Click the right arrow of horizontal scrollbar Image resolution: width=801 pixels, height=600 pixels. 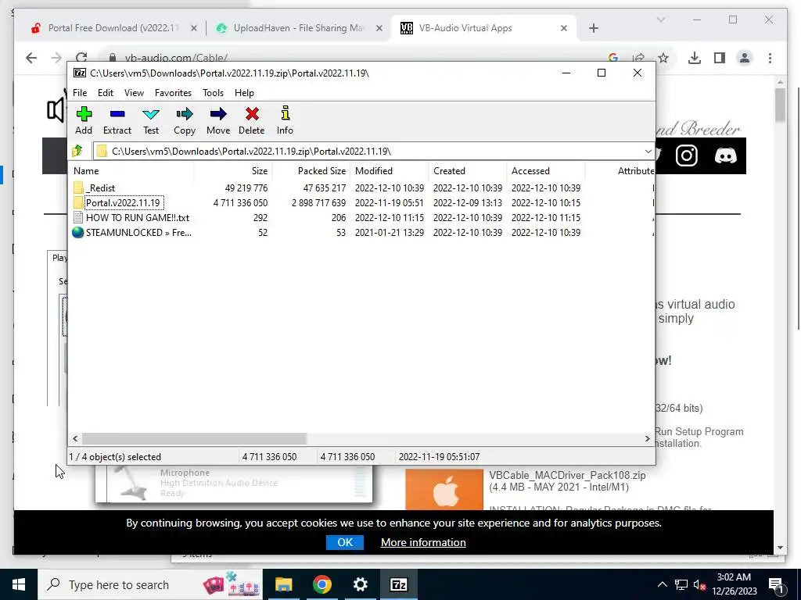click(647, 439)
